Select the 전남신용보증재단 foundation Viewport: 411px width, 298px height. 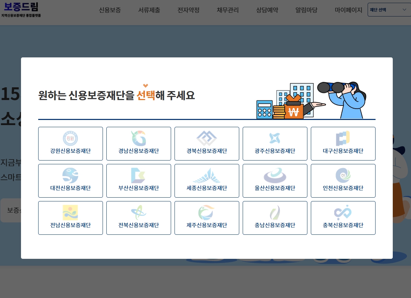coord(70,218)
